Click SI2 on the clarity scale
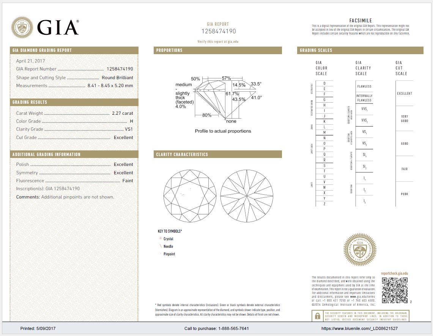The height and width of the screenshot is (336, 433). (364, 167)
